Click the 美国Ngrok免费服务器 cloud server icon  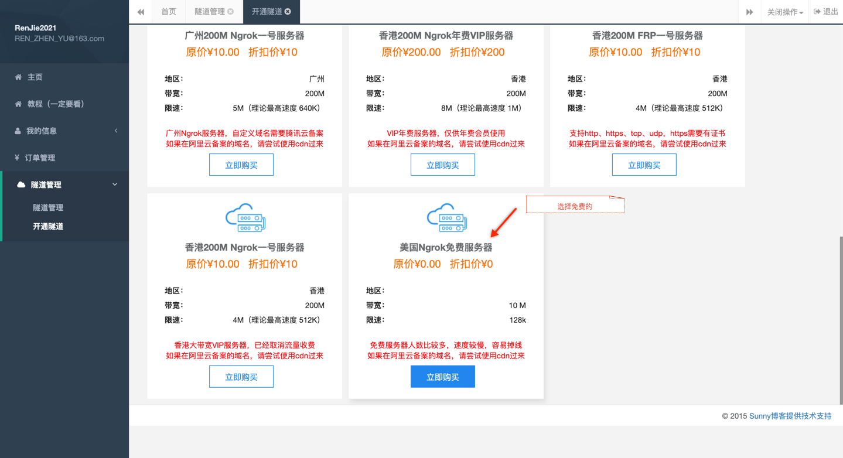[x=446, y=218]
